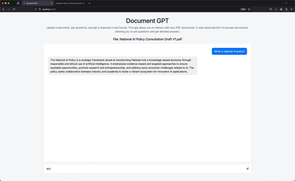Click the 110% zoom level badge
The image size is (295, 181).
pos(243,9)
